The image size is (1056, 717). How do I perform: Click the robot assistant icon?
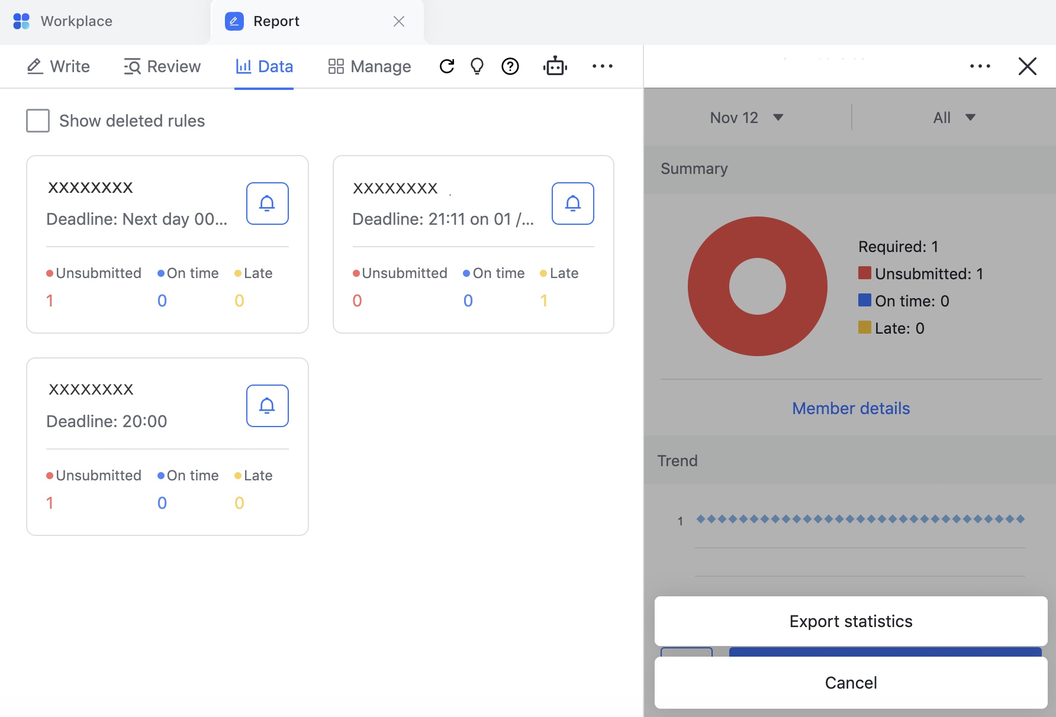point(555,66)
